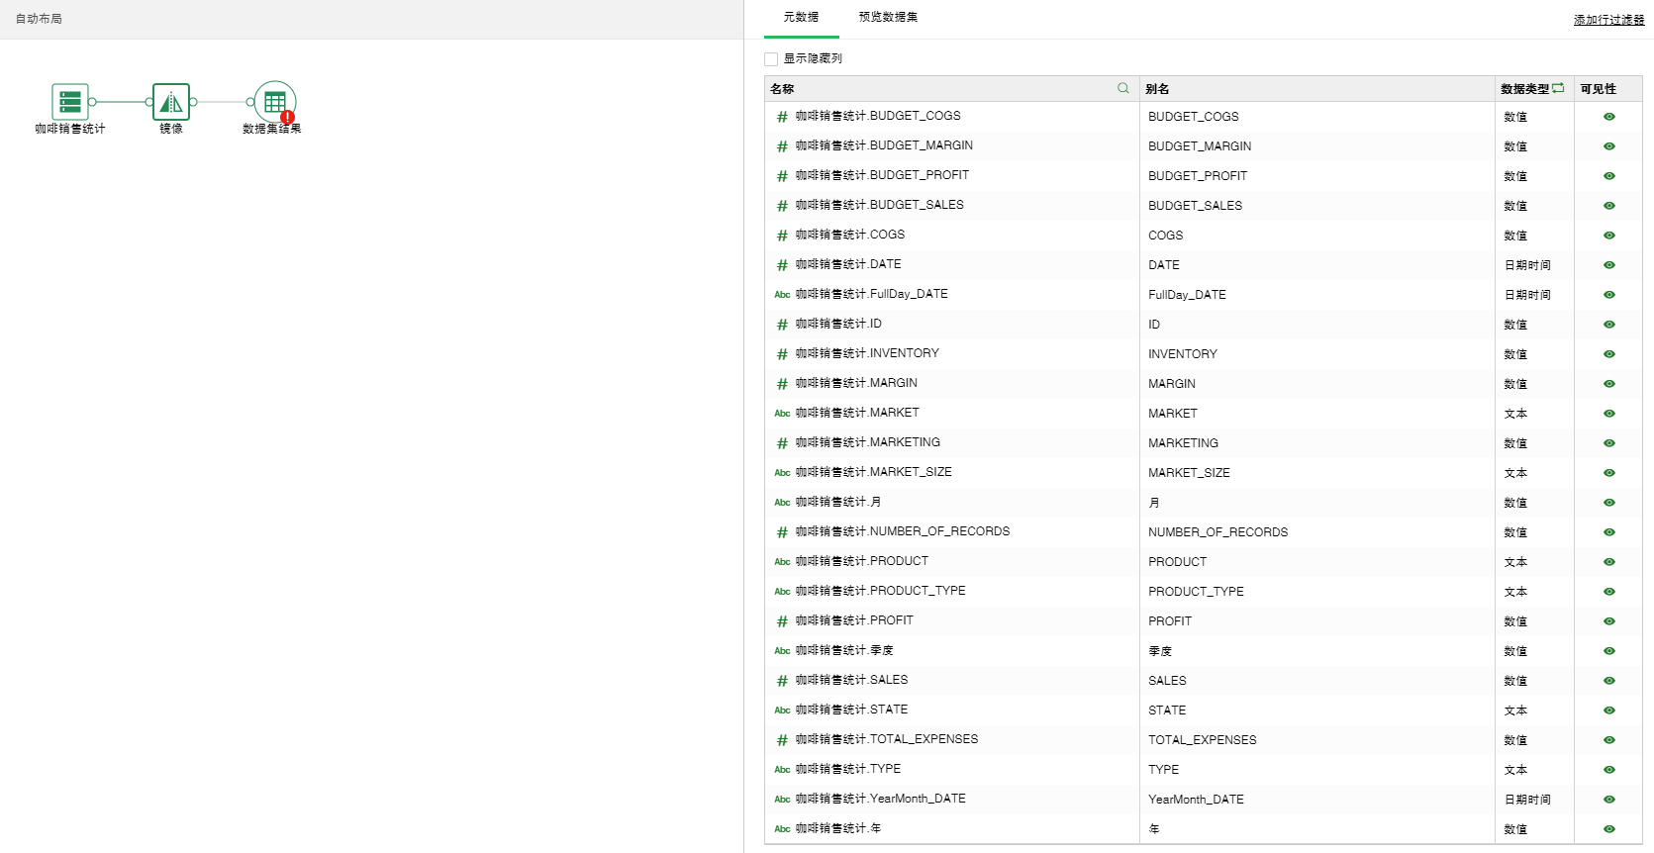This screenshot has width=1654, height=853.
Task: Click the 自动布局 button
Action: (x=39, y=19)
